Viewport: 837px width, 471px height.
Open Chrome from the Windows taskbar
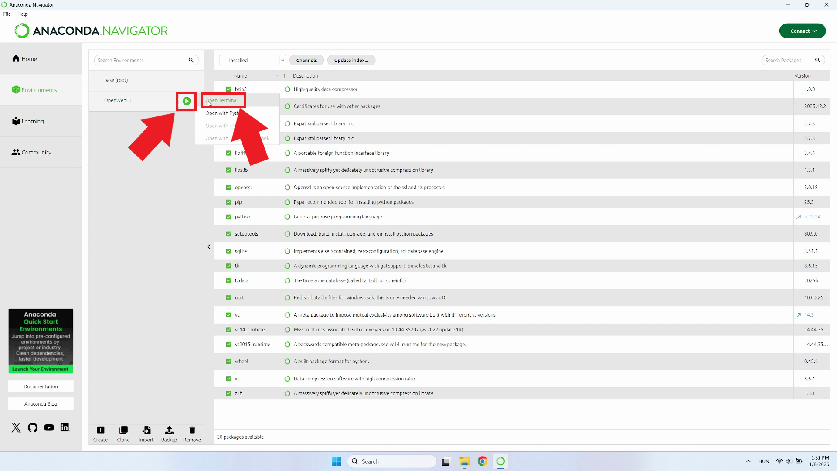point(482,461)
